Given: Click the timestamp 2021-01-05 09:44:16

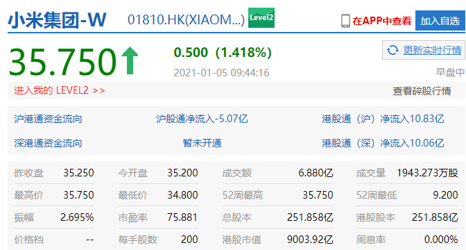Looking at the screenshot, I should click(221, 73).
